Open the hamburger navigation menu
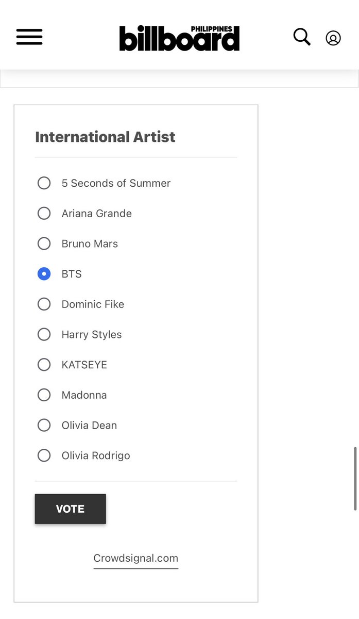The width and height of the screenshot is (359, 619). coord(29,37)
